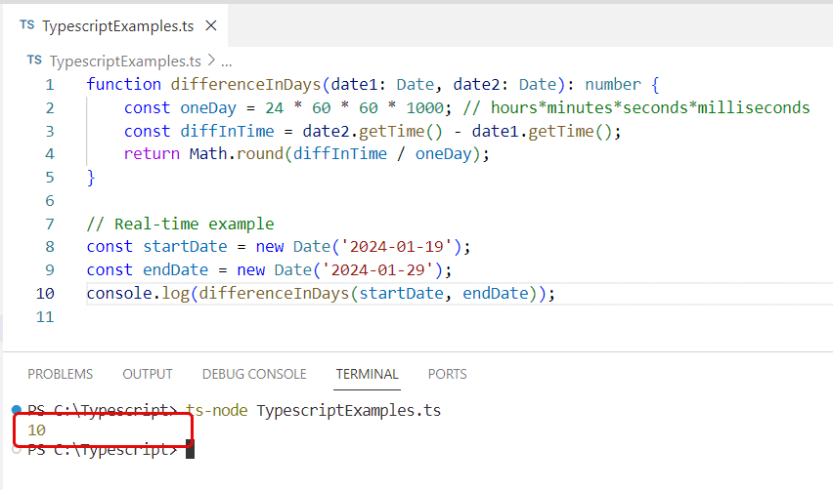The width and height of the screenshot is (833, 490).
Task: Switch to the OUTPUT panel tab
Action: [148, 374]
